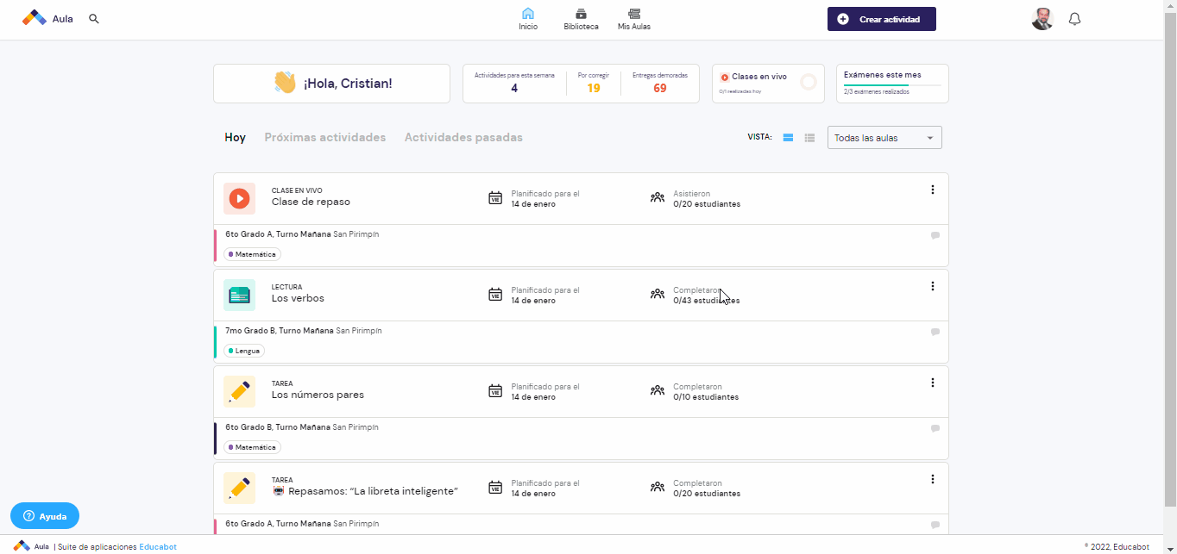Image resolution: width=1177 pixels, height=554 pixels.
Task: Open the notifications bell
Action: 1074,19
